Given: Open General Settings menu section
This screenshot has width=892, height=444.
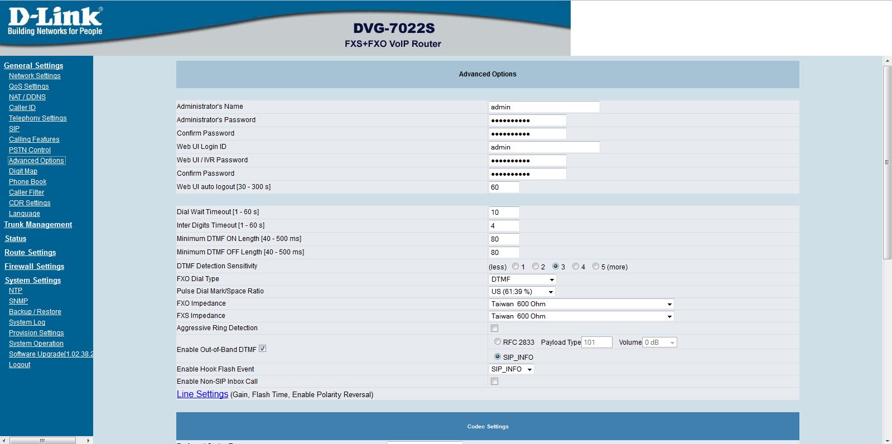Looking at the screenshot, I should (33, 65).
